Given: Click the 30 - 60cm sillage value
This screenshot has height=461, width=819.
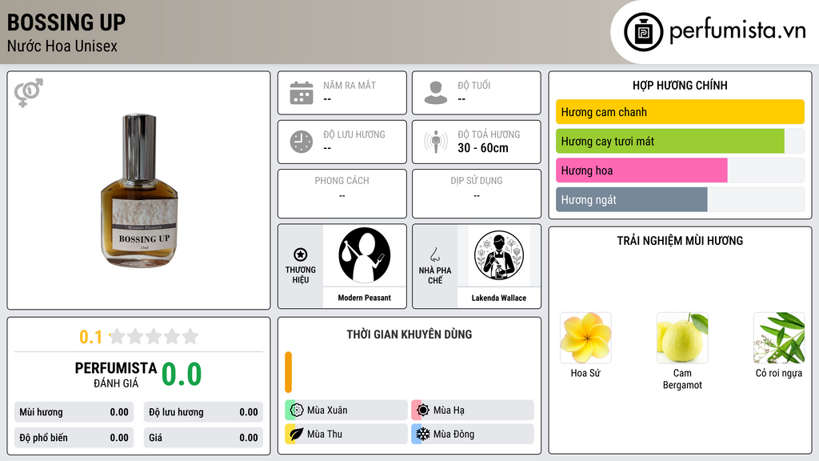Looking at the screenshot, I should pos(483,148).
